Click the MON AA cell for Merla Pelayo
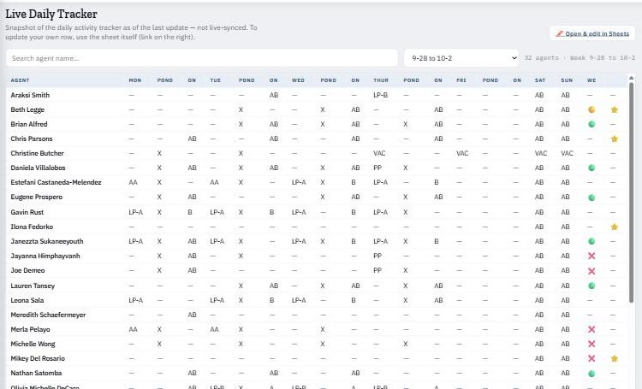 [x=133, y=329]
